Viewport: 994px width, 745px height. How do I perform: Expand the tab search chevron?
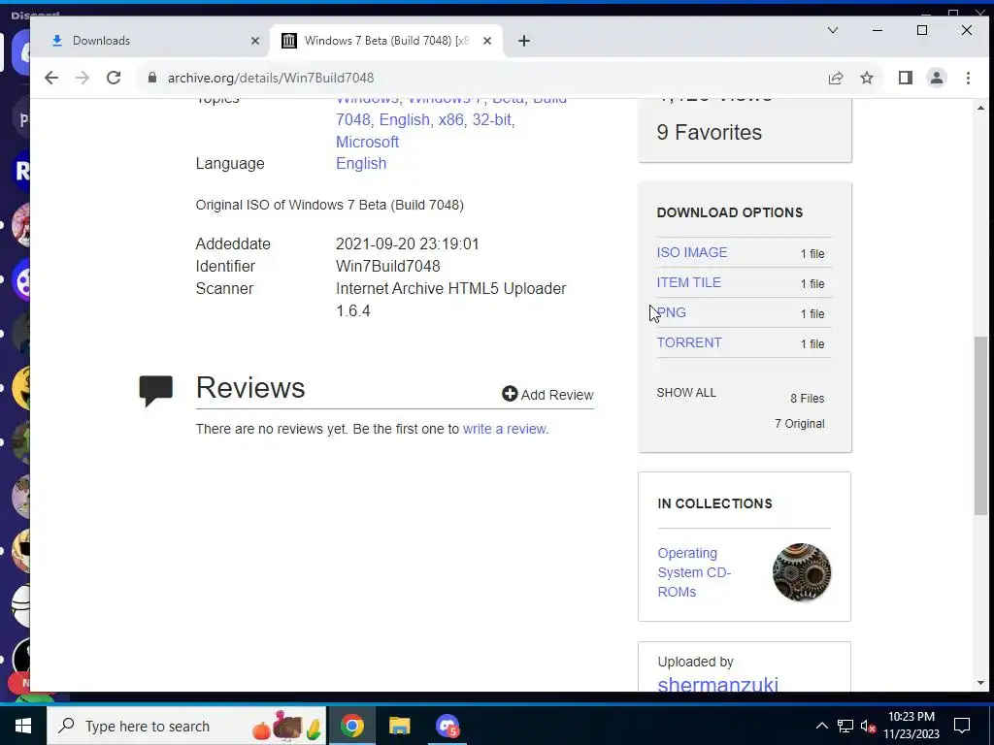click(833, 30)
